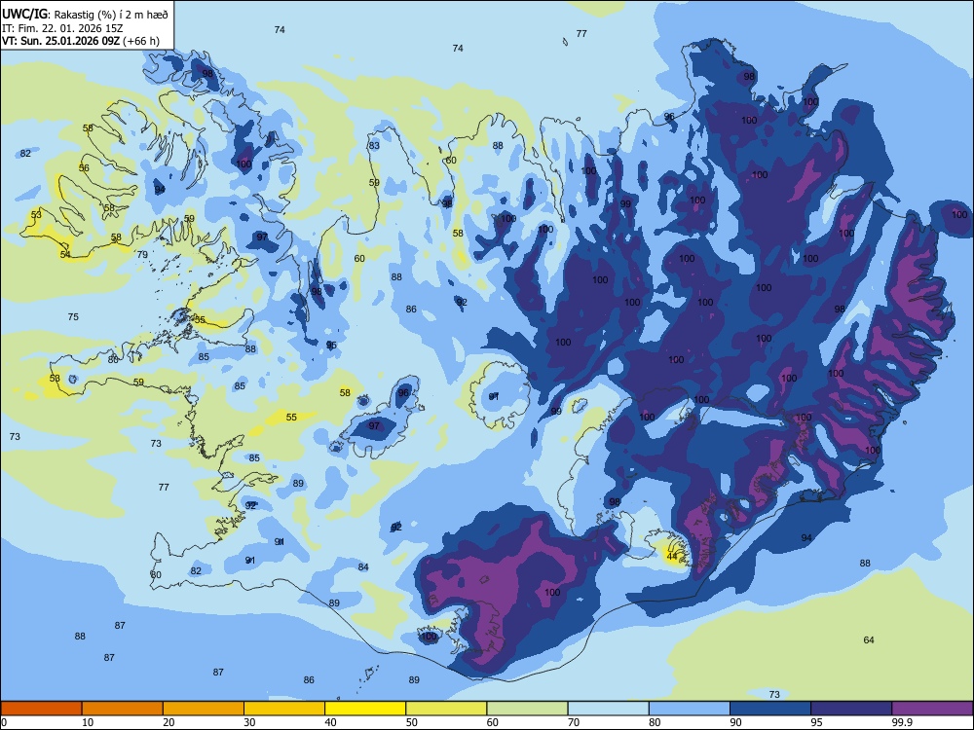The image size is (974, 730).
Task: Click the '75' humidity value over the sea
Action: point(73,316)
